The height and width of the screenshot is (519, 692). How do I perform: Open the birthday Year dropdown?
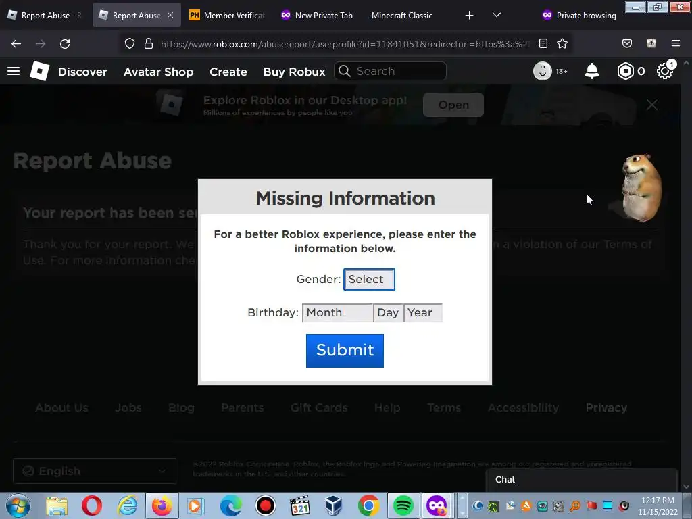tap(423, 312)
